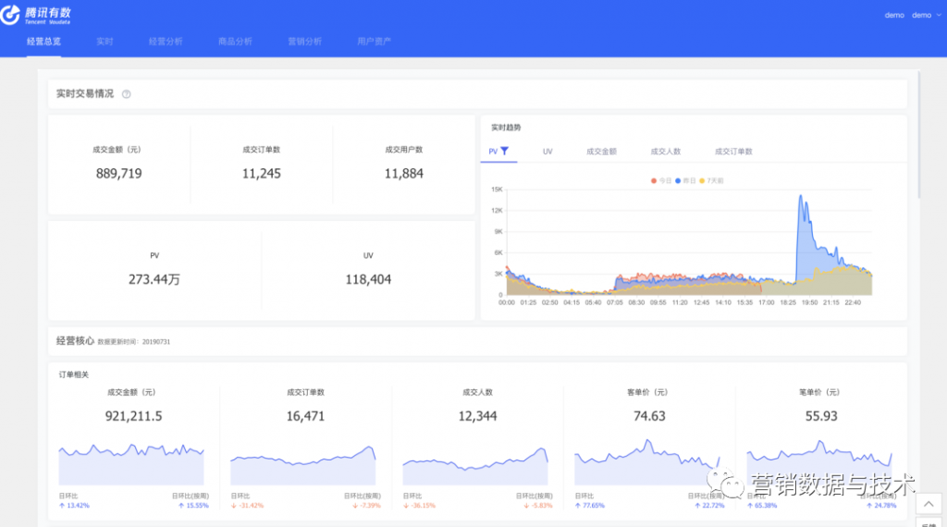Select the 成交金额 tab in 实时趋势
The width and height of the screenshot is (947, 527).
[x=601, y=151]
